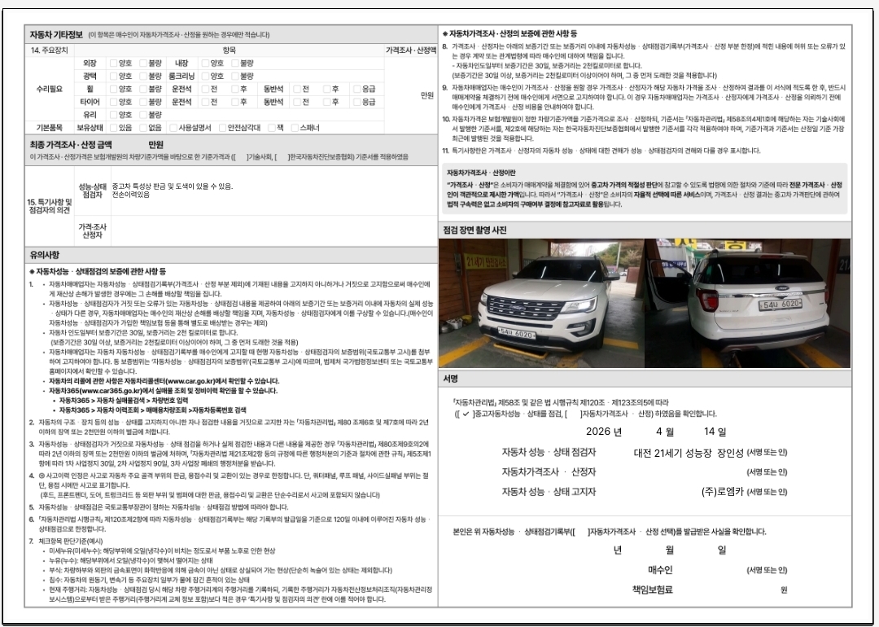Check 유리 불량 checkbox

tap(143, 115)
